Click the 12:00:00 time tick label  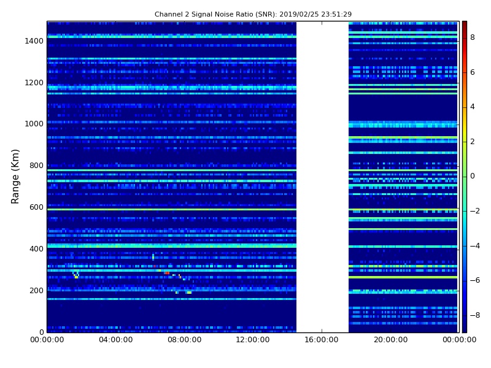[x=253, y=340]
